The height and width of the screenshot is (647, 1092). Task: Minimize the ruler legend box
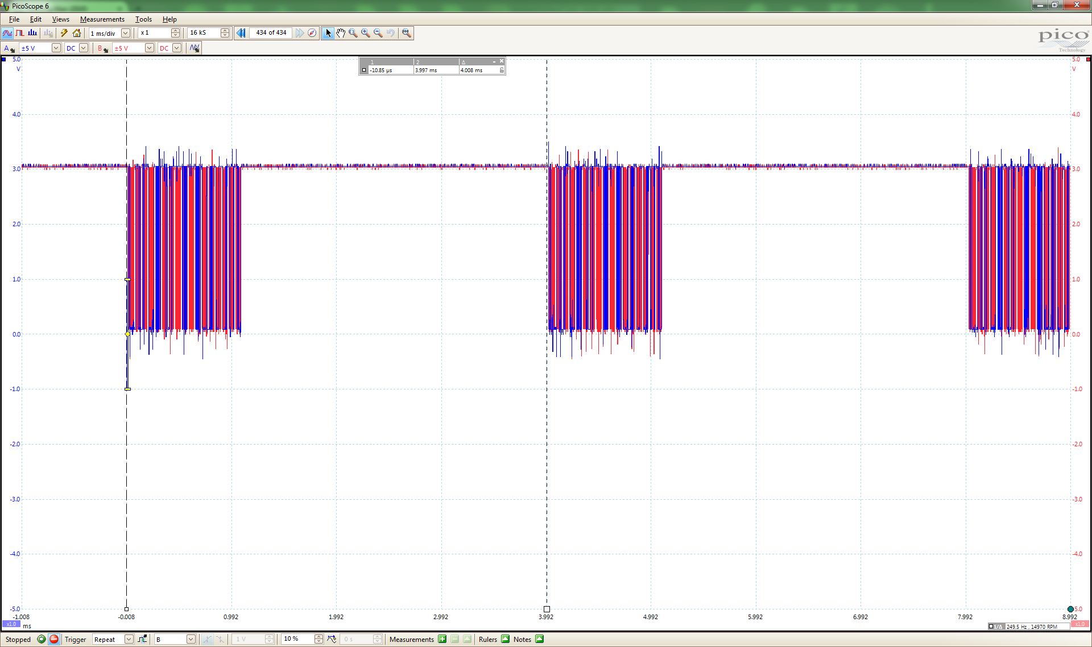pyautogui.click(x=494, y=61)
